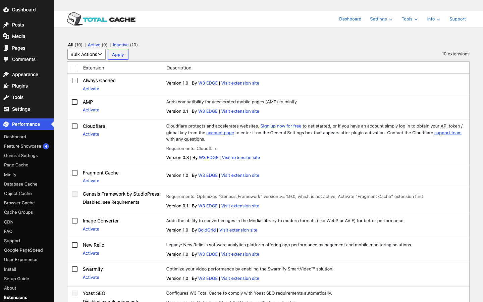Click the W3 Total Cache logo

tap(101, 19)
